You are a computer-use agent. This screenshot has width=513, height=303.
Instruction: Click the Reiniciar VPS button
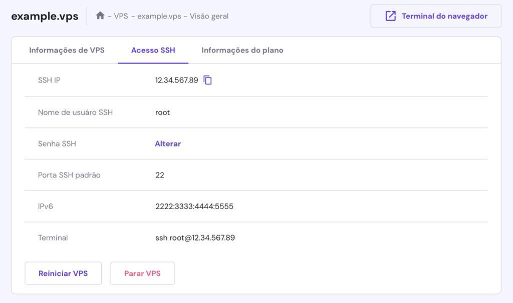tap(63, 273)
